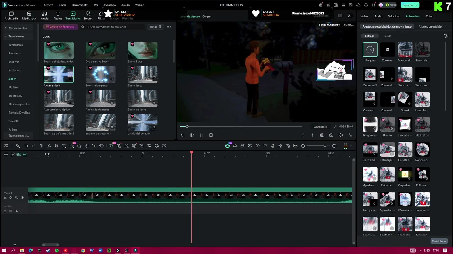Click the filter funnel icon in animation panel
Image resolution: width=453 pixels, height=254 pixels.
446,36
